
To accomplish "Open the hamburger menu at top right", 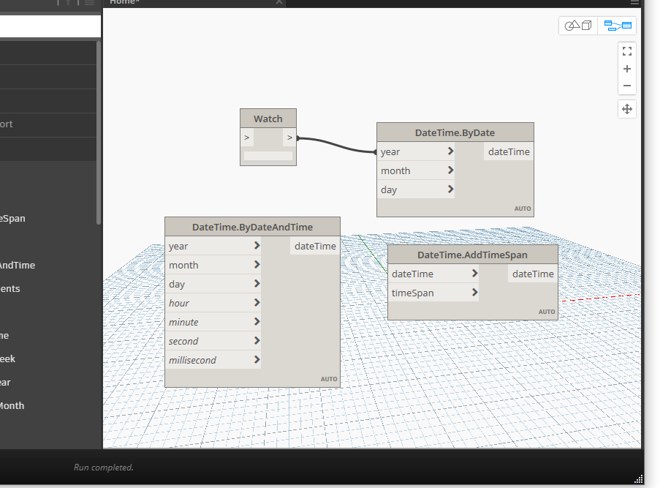I will point(634,2).
